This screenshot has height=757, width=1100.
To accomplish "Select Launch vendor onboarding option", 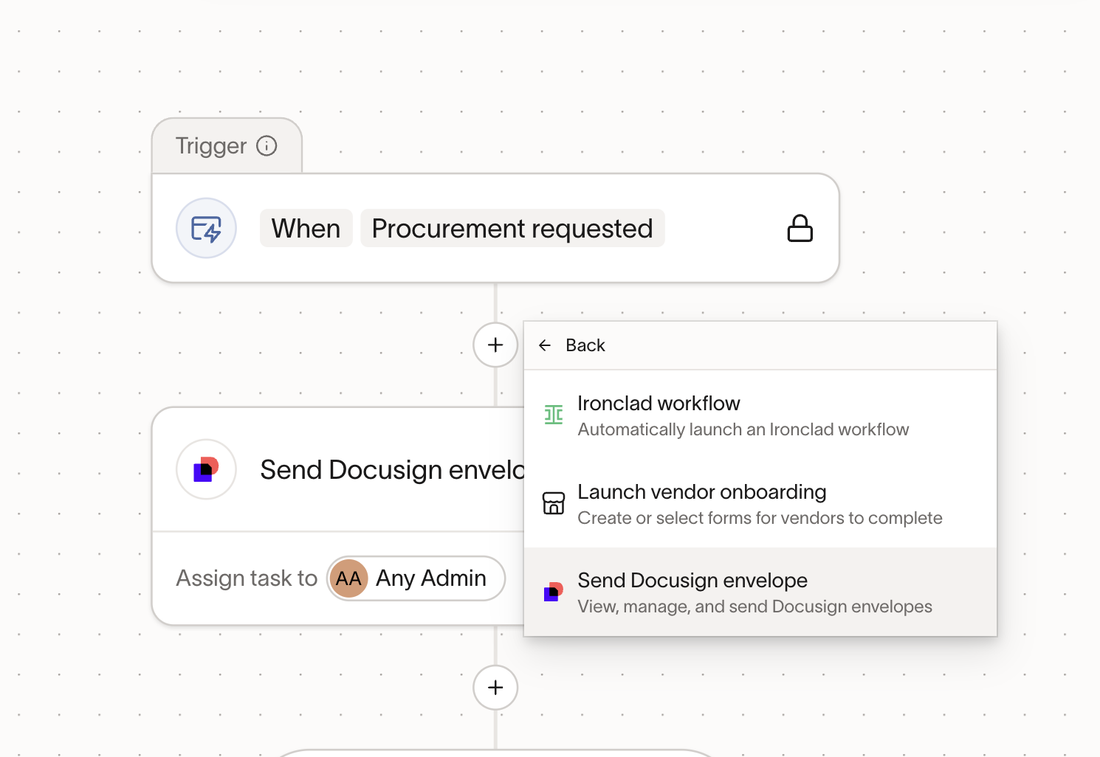I will [x=760, y=505].
